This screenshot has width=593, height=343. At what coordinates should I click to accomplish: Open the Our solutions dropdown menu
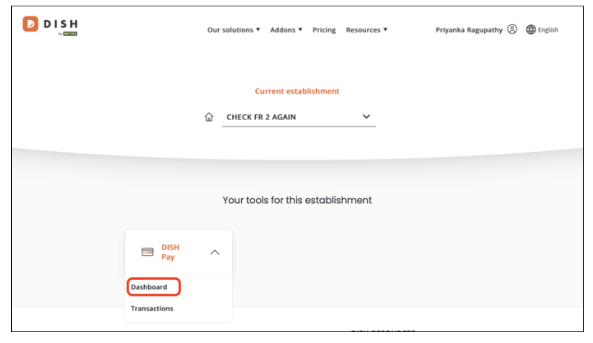[x=233, y=30]
